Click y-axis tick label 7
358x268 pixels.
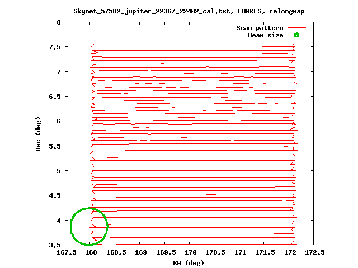tap(59, 72)
